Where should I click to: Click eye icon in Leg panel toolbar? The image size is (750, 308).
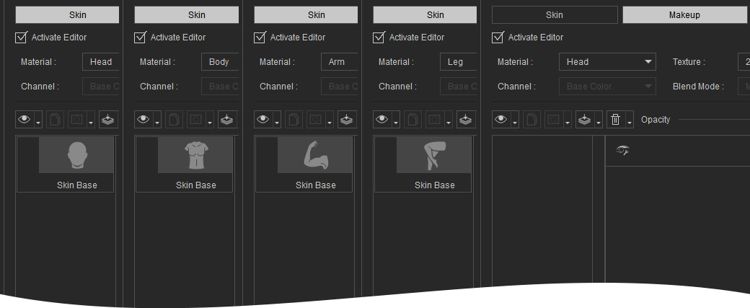[x=381, y=120]
